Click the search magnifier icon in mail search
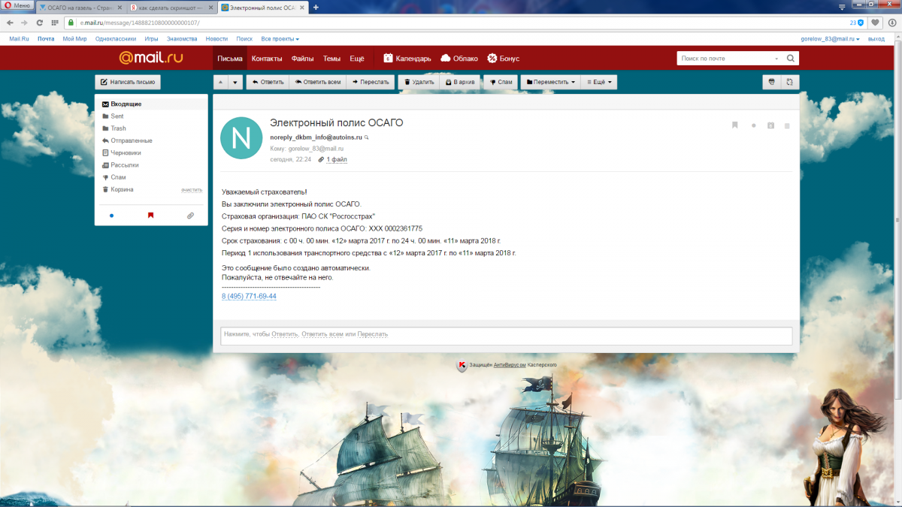The image size is (902, 507). 791,59
